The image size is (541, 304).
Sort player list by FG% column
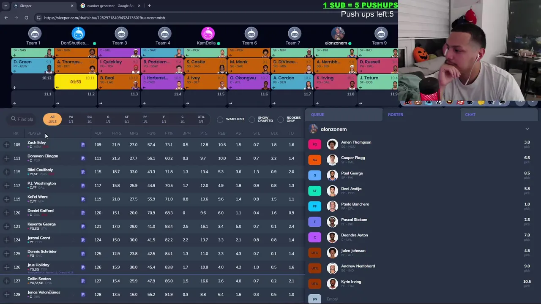(x=151, y=133)
